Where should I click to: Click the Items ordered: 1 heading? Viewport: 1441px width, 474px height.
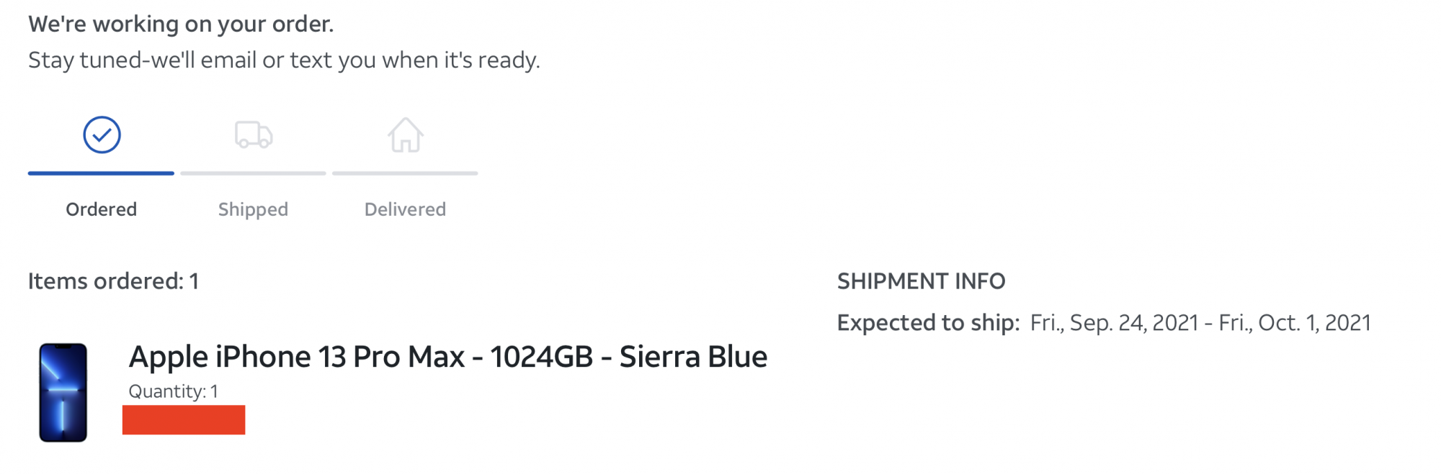pyautogui.click(x=113, y=281)
